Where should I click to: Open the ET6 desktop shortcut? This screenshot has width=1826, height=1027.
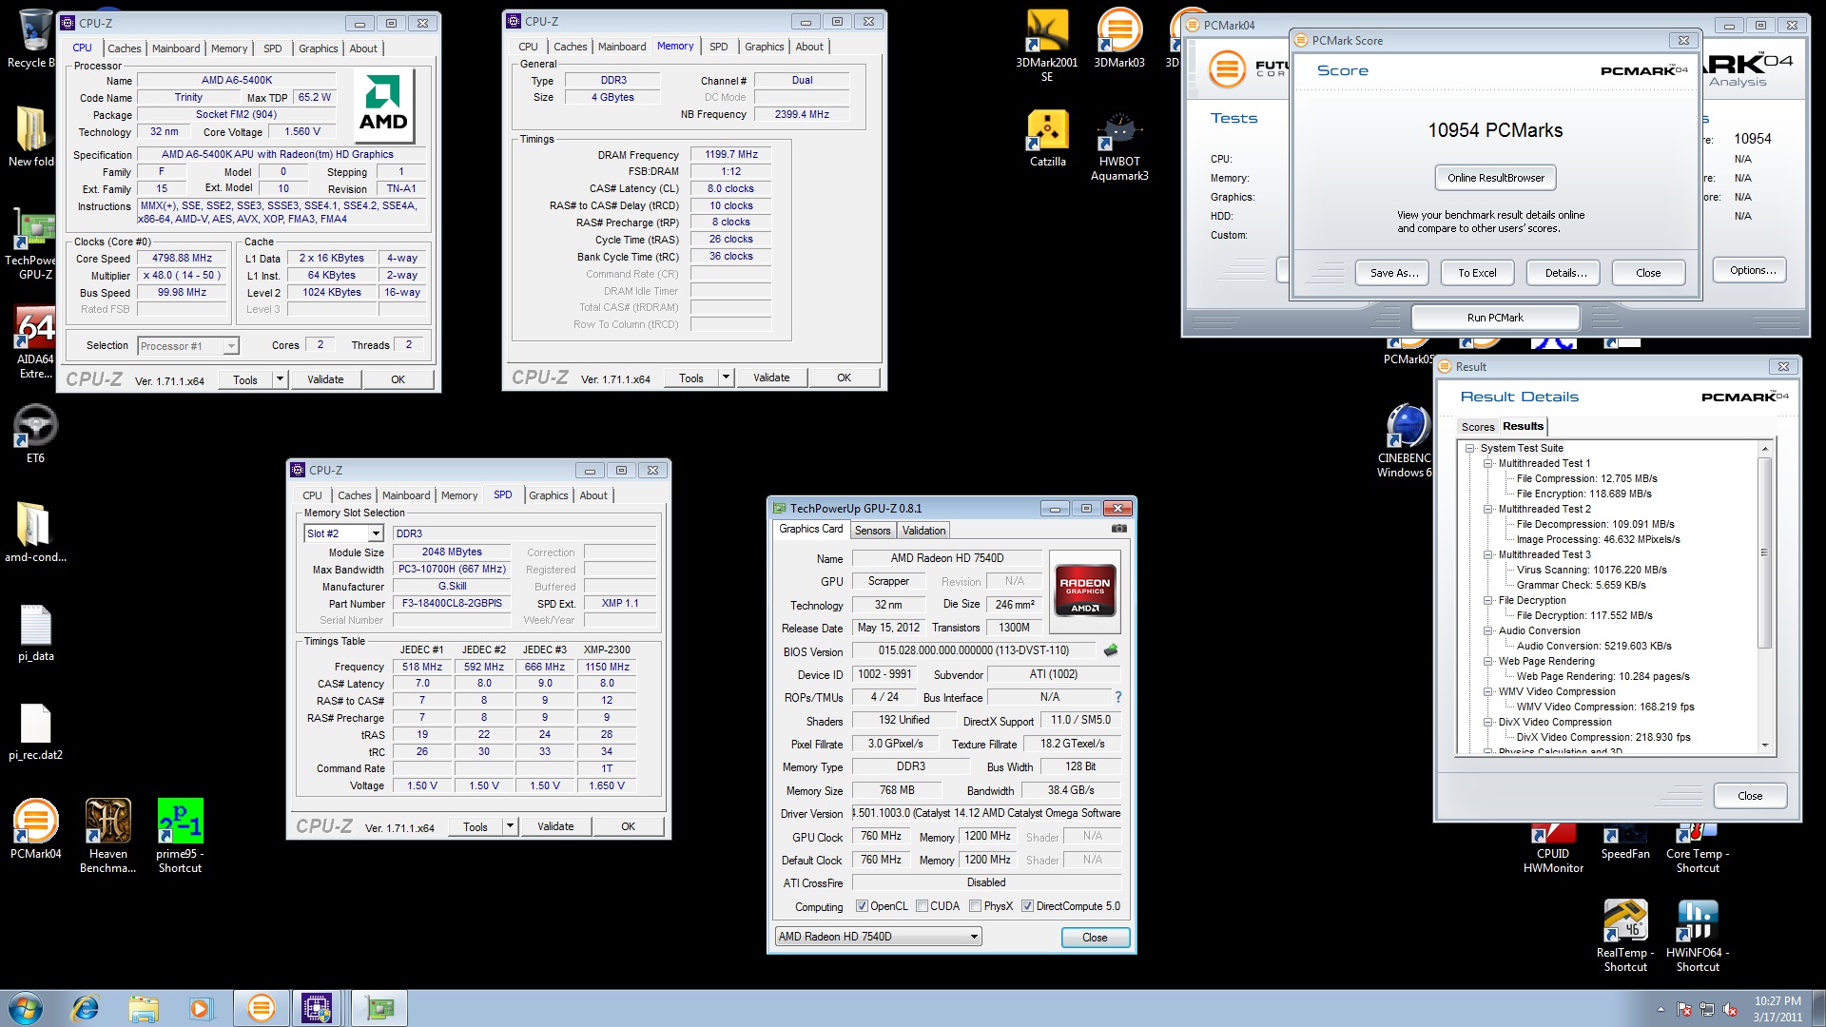[x=35, y=435]
